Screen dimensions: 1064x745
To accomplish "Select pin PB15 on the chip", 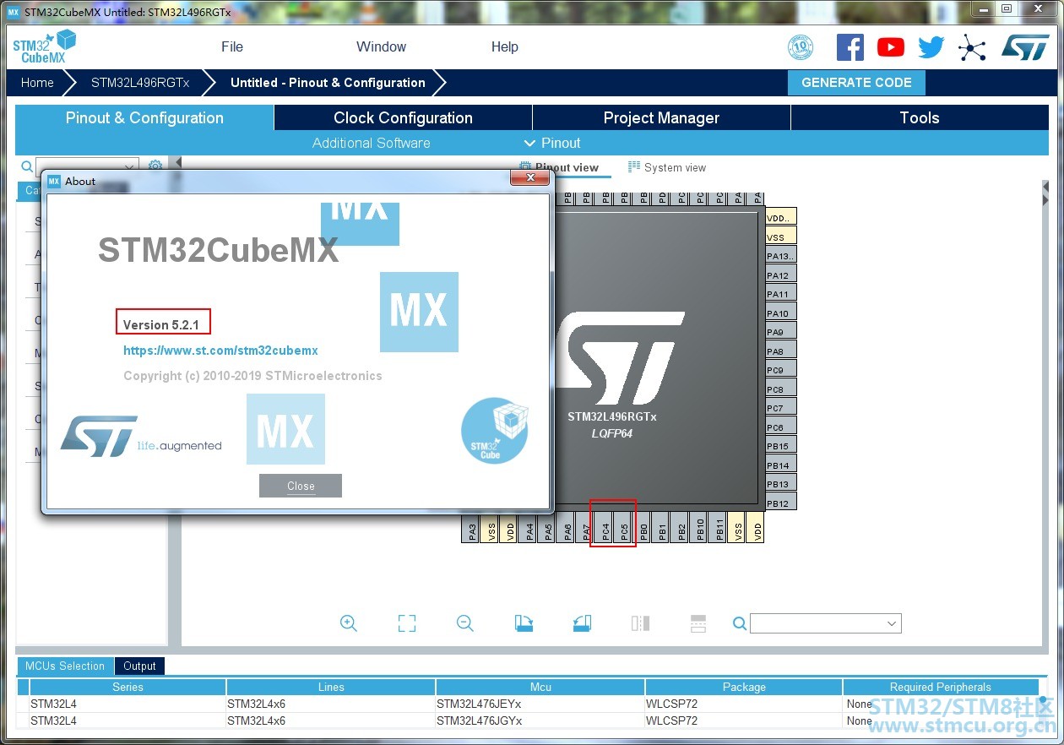I will click(x=781, y=446).
